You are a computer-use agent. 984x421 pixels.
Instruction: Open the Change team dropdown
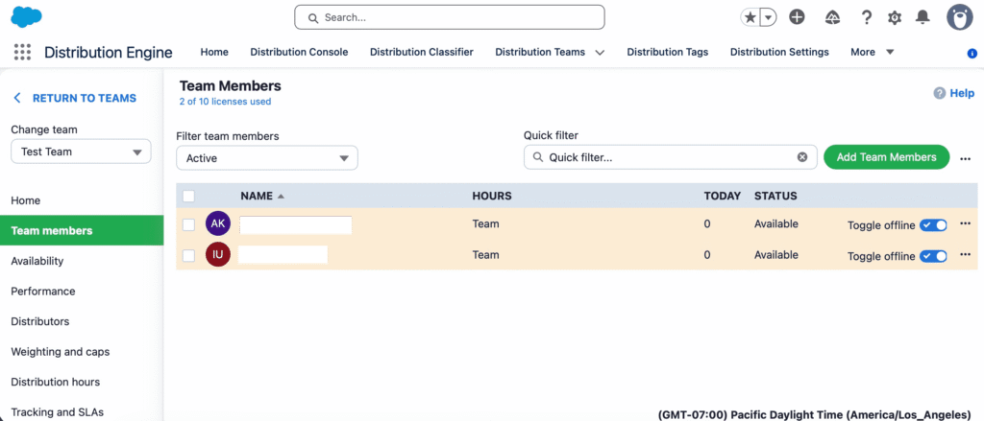(x=81, y=152)
